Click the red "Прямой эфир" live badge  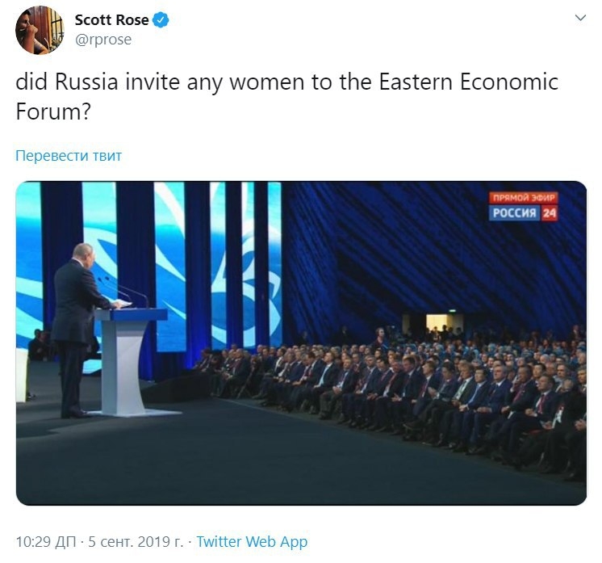pyautogui.click(x=525, y=198)
